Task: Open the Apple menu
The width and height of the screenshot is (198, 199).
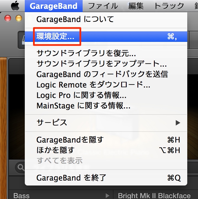Action: (x=15, y=6)
